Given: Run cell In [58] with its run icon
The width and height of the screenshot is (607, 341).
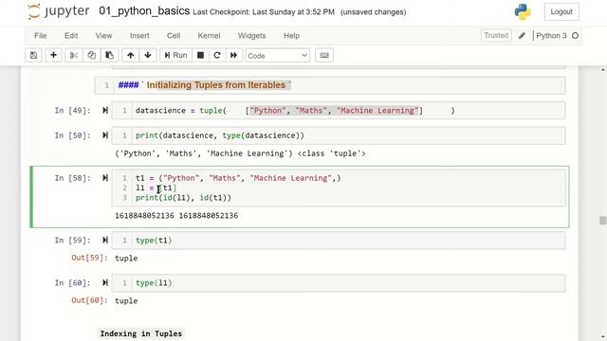Looking at the screenshot, I should click(x=105, y=178).
